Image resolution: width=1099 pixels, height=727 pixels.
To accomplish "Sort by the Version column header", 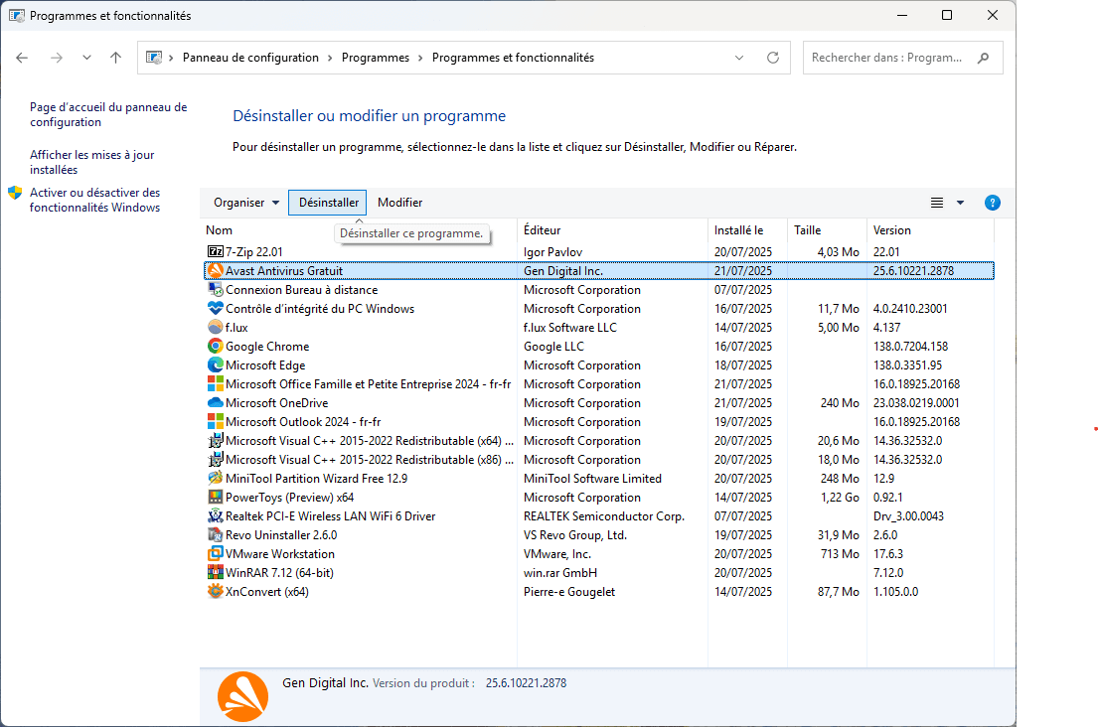I will tap(892, 229).
